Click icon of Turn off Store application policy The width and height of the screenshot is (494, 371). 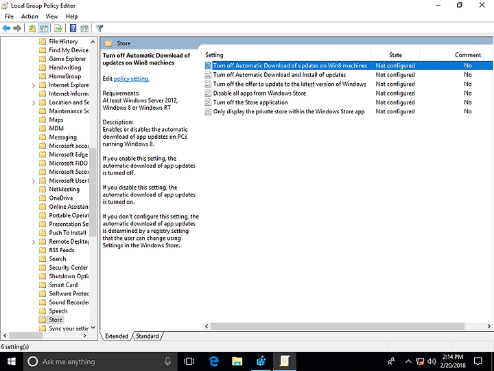pos(208,102)
